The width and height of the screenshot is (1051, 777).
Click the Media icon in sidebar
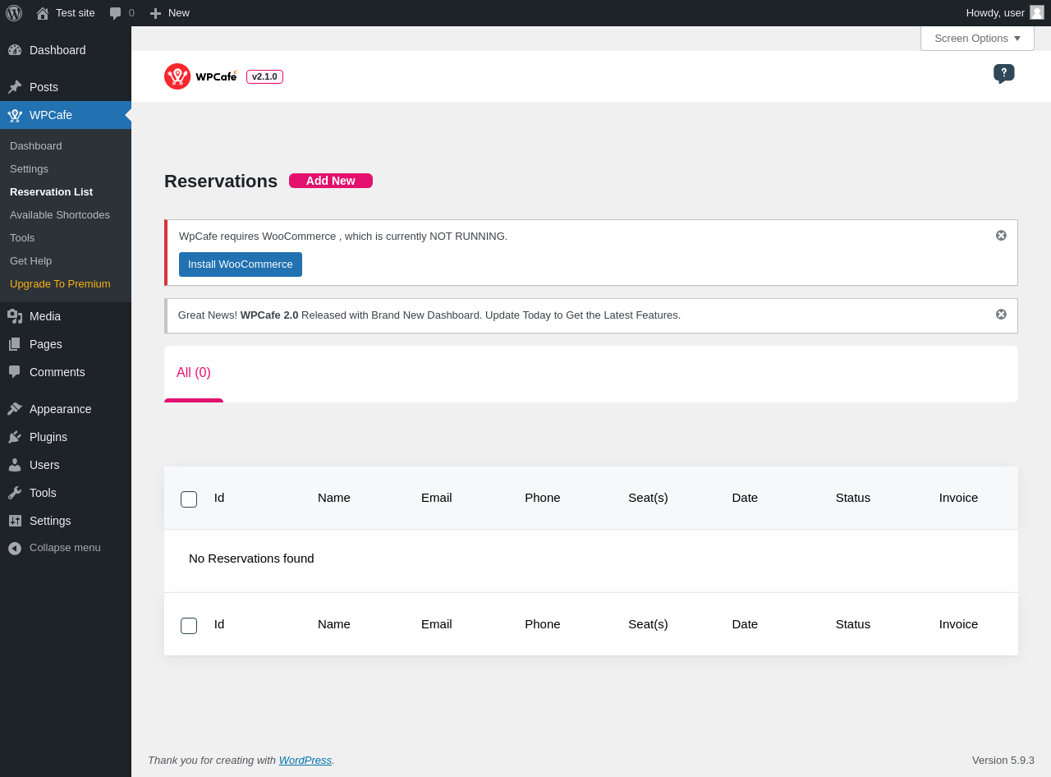tap(15, 316)
